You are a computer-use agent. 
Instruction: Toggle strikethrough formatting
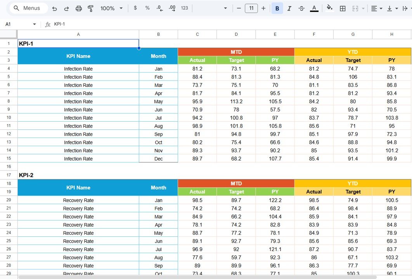(x=302, y=8)
